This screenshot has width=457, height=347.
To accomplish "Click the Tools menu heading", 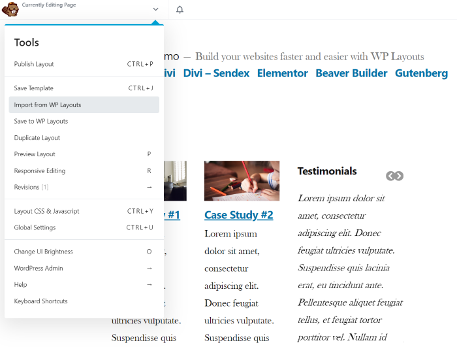I will tap(27, 42).
